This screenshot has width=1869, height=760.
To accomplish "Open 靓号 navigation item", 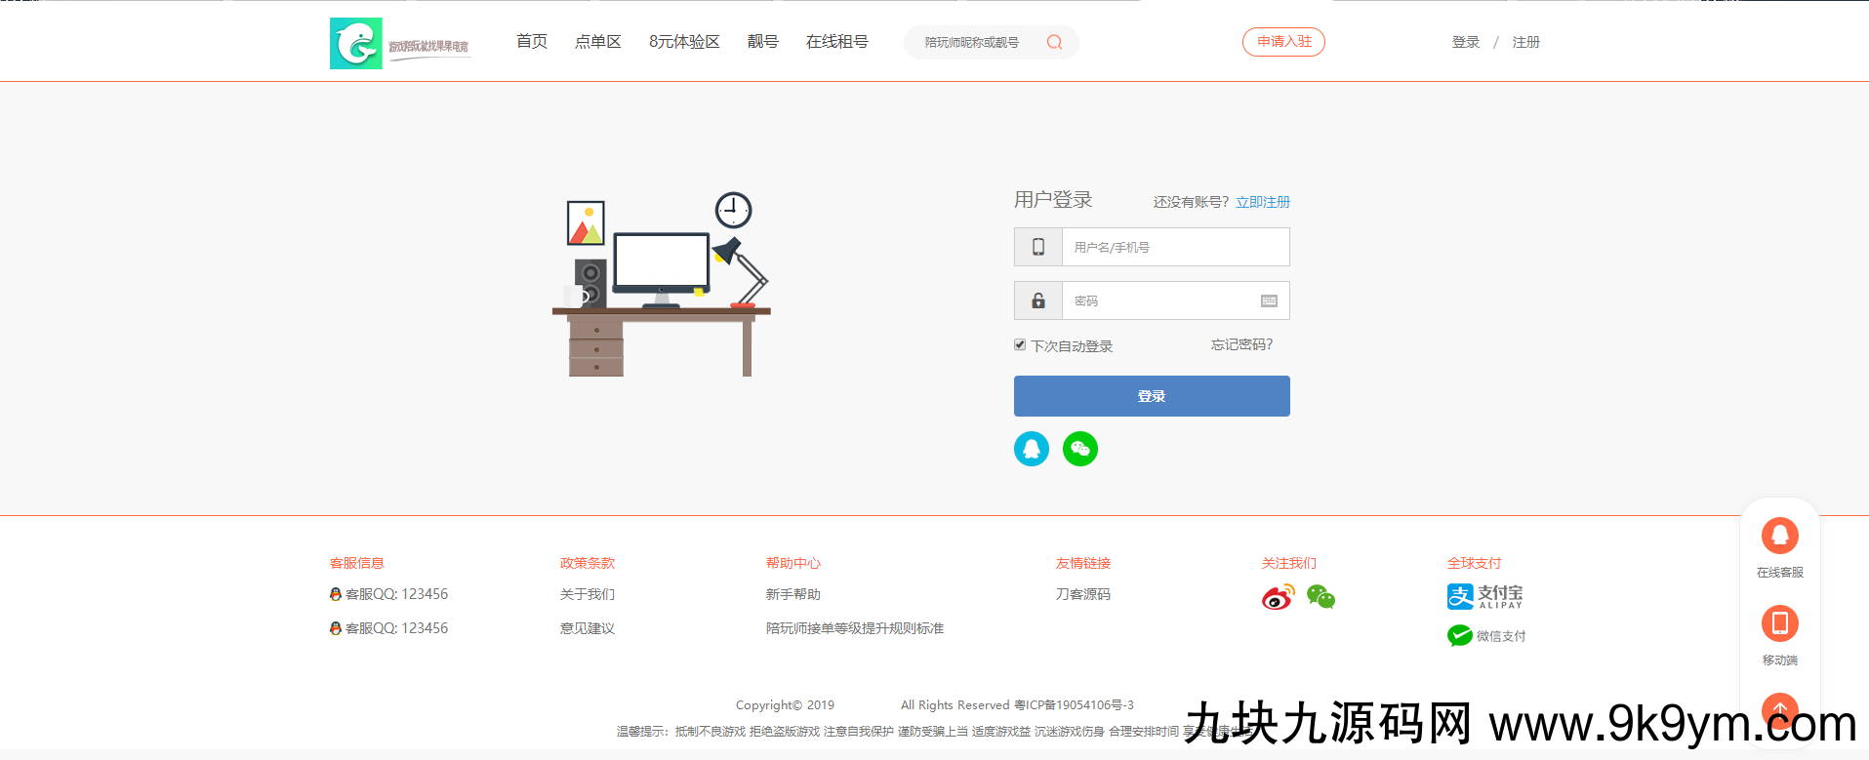I will [763, 42].
